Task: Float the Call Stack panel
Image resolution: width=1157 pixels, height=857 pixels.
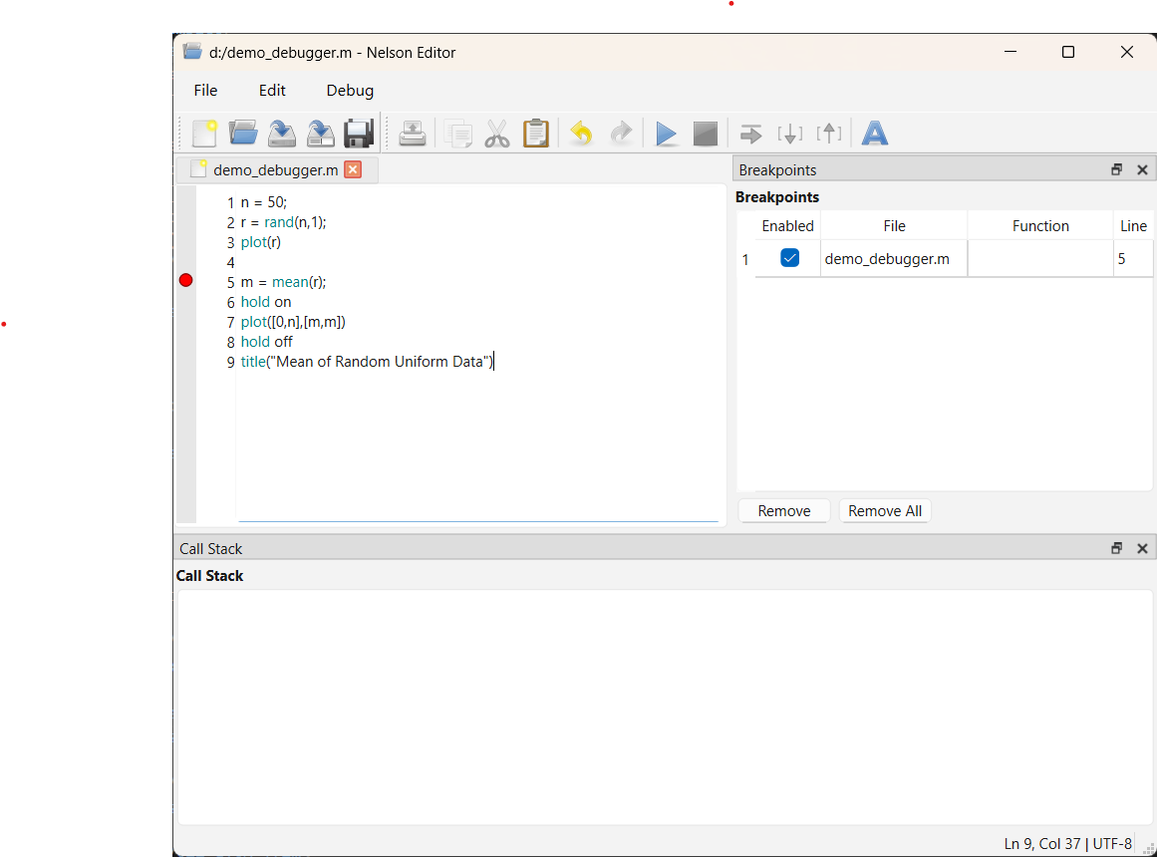Action: point(1116,548)
